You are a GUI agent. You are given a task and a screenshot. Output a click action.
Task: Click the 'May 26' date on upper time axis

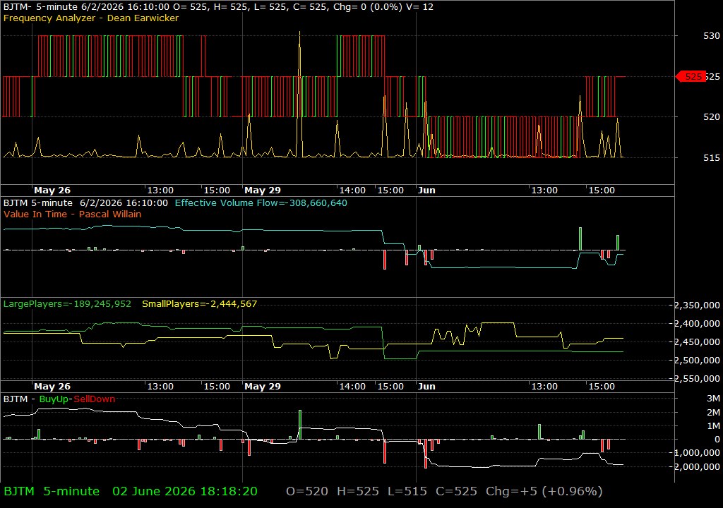pos(52,190)
